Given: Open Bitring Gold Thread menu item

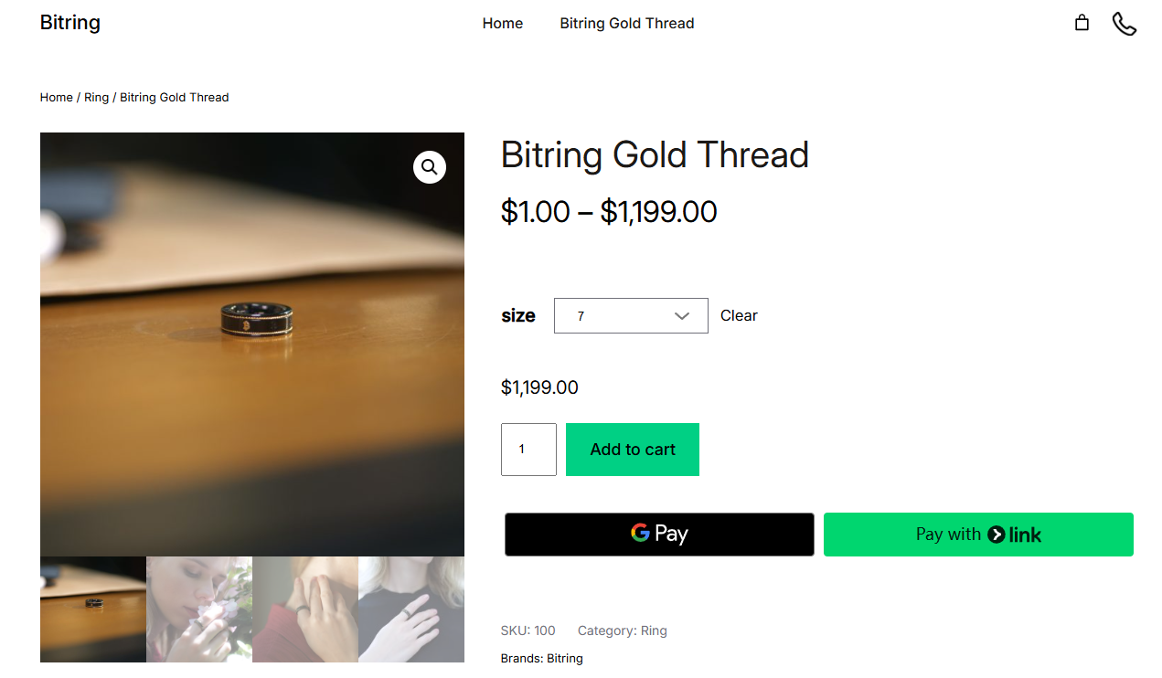Looking at the screenshot, I should [627, 24].
